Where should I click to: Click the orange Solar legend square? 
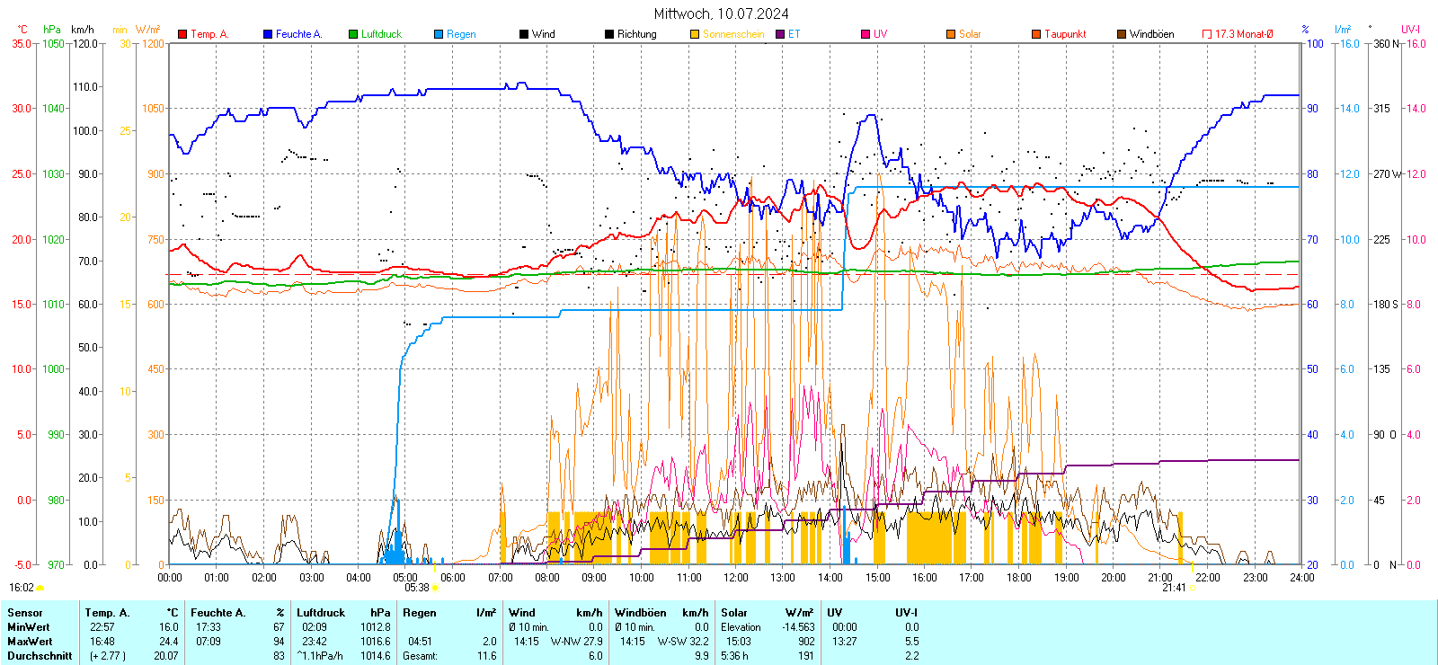951,34
